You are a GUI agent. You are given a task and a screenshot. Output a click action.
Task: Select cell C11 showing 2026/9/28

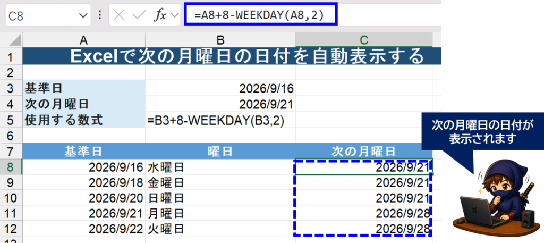(364, 213)
